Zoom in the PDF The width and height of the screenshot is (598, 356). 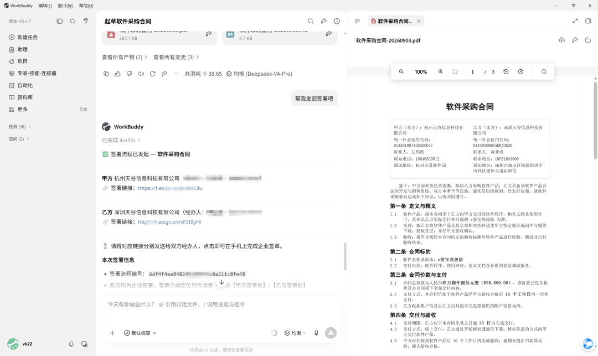tap(441, 71)
